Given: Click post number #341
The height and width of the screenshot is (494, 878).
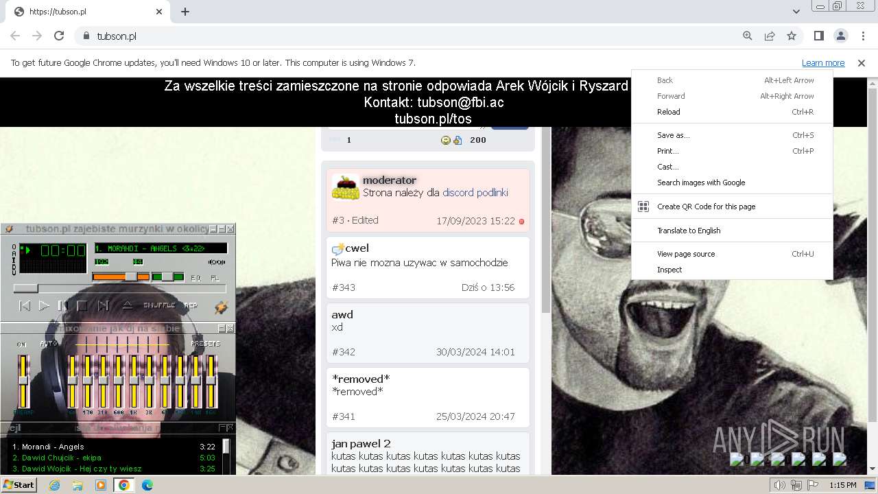Looking at the screenshot, I should (344, 416).
